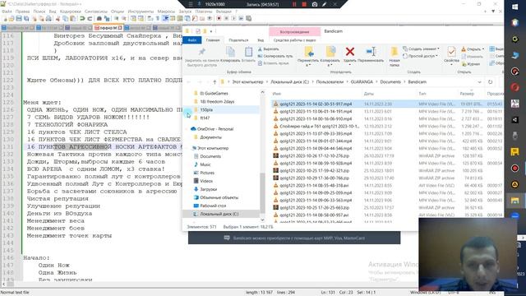Image resolution: width=526 pixels, height=296 pixels.
Task: Click Bandicam pencil draw icon
Action: (x=325, y=4)
